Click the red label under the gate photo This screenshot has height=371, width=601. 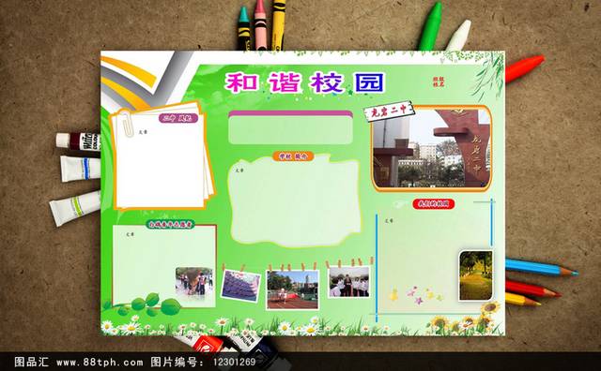[434, 204]
